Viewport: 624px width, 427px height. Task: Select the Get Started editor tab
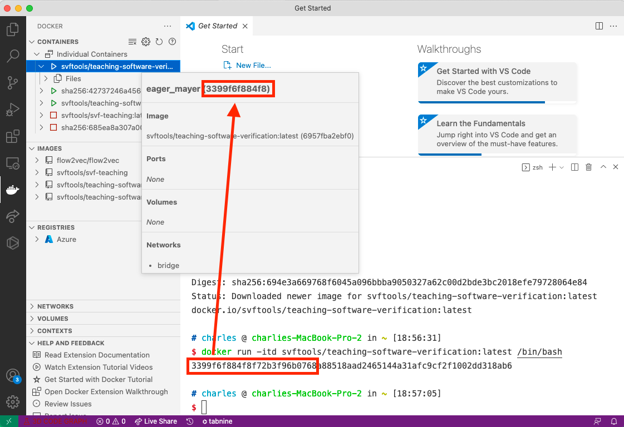217,26
